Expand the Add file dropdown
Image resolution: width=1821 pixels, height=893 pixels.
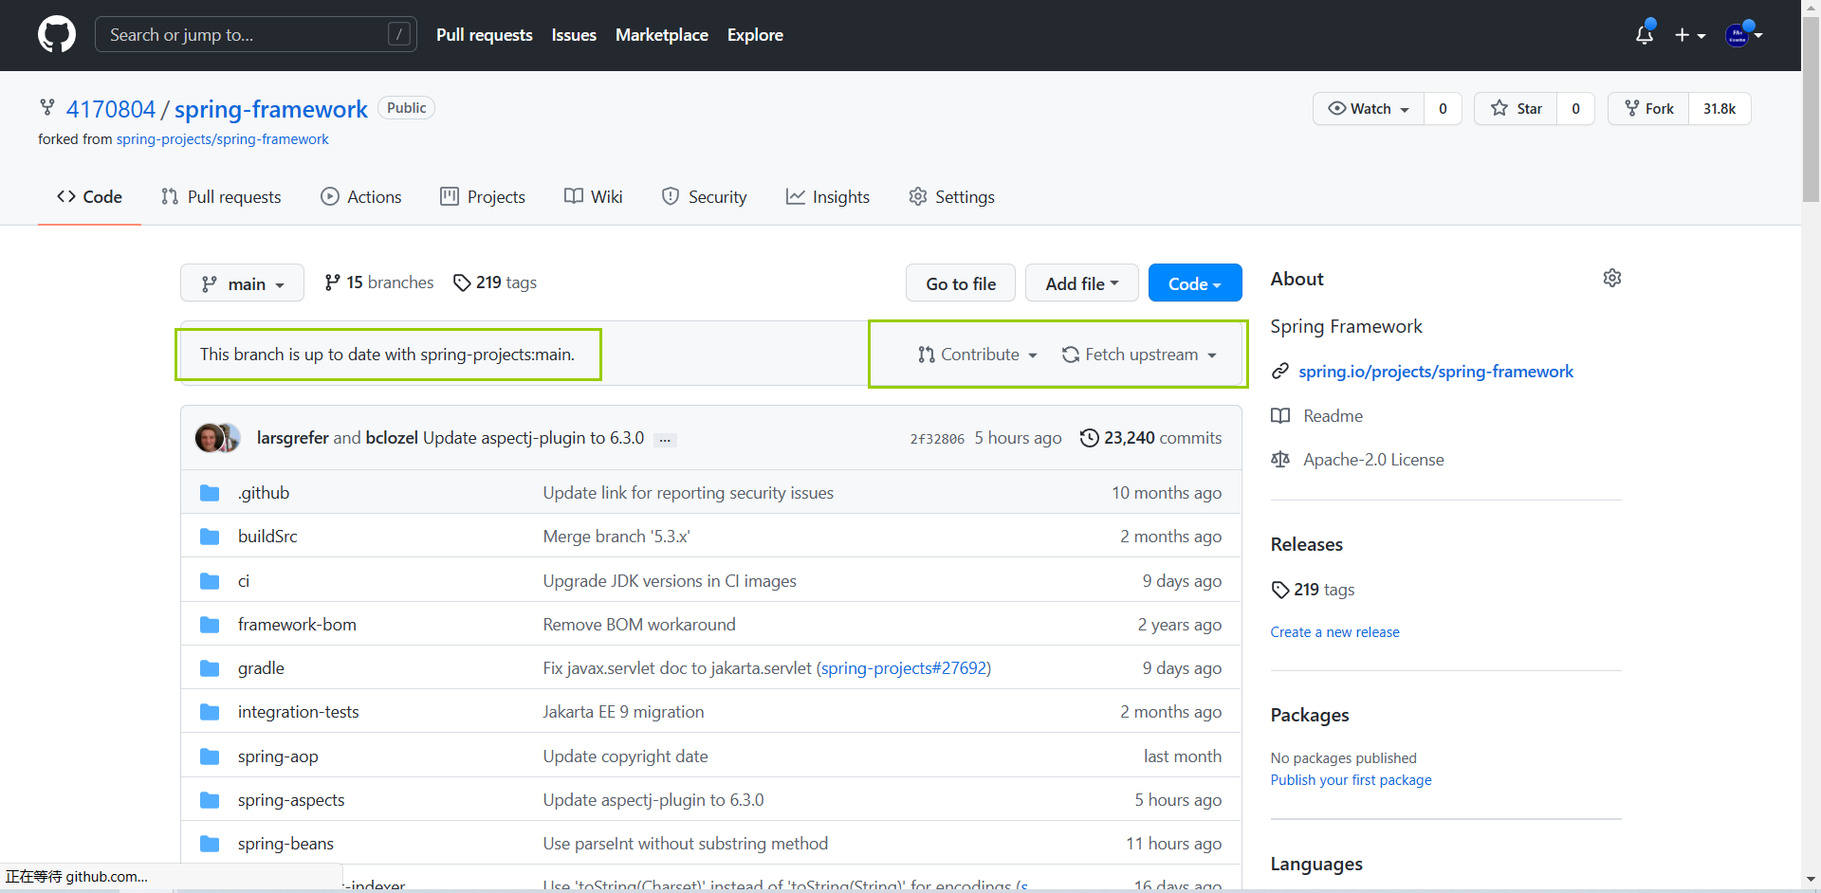tap(1082, 283)
